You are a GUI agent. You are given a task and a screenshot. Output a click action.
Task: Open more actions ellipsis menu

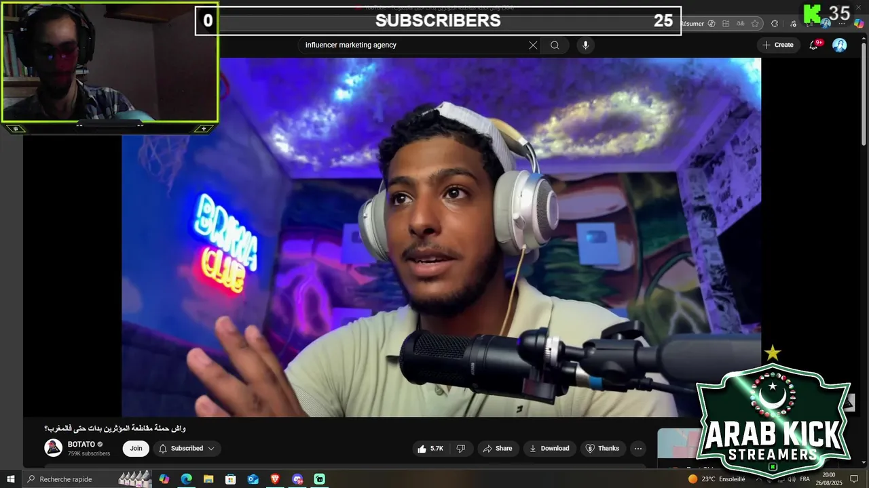coord(637,448)
